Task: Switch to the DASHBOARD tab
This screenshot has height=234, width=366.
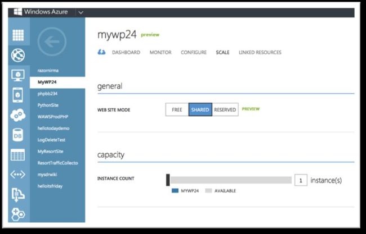Action: 126,52
